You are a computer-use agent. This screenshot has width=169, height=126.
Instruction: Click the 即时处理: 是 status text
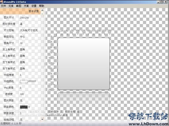(72, 112)
